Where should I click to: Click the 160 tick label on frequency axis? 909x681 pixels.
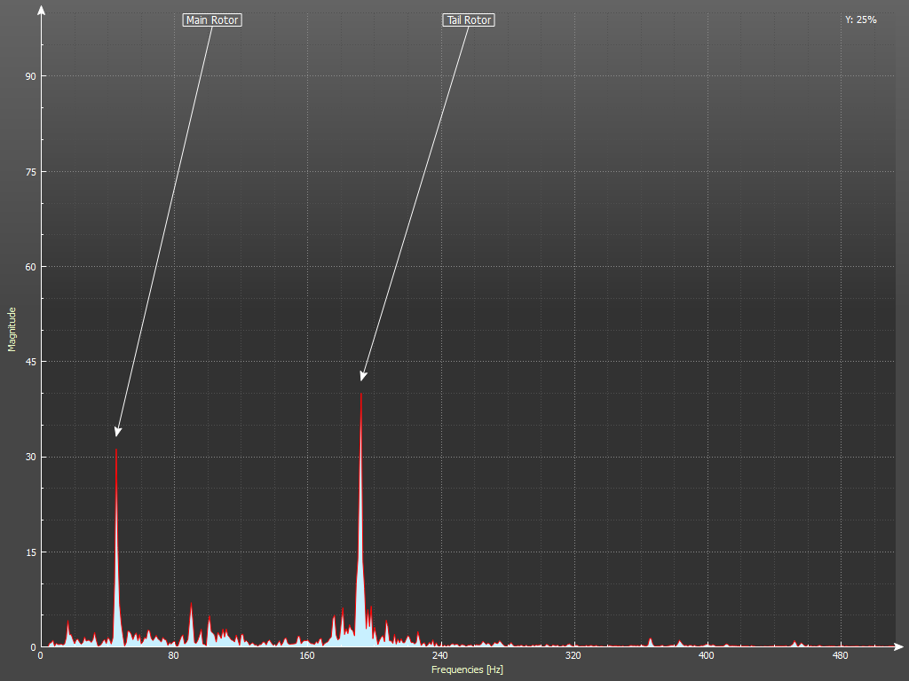click(307, 656)
